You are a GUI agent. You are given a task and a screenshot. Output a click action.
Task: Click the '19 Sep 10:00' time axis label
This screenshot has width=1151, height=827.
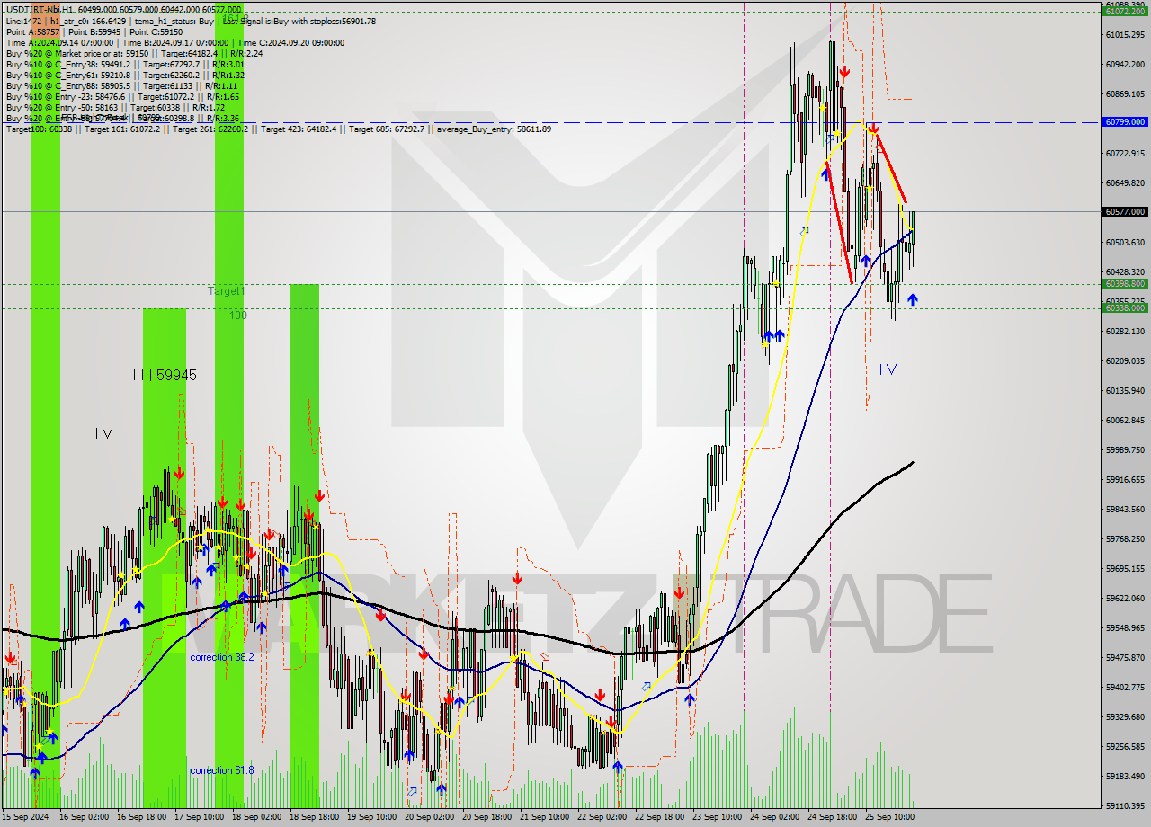(x=370, y=817)
